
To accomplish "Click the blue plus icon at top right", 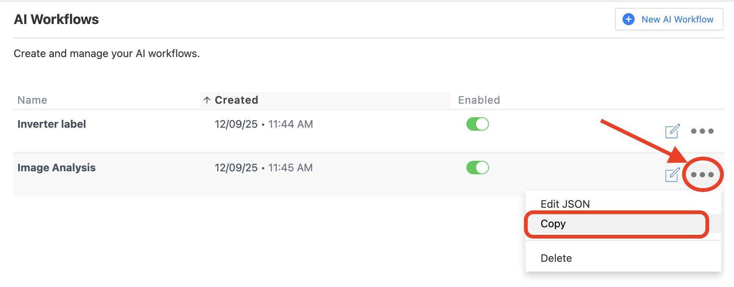I will click(x=628, y=19).
